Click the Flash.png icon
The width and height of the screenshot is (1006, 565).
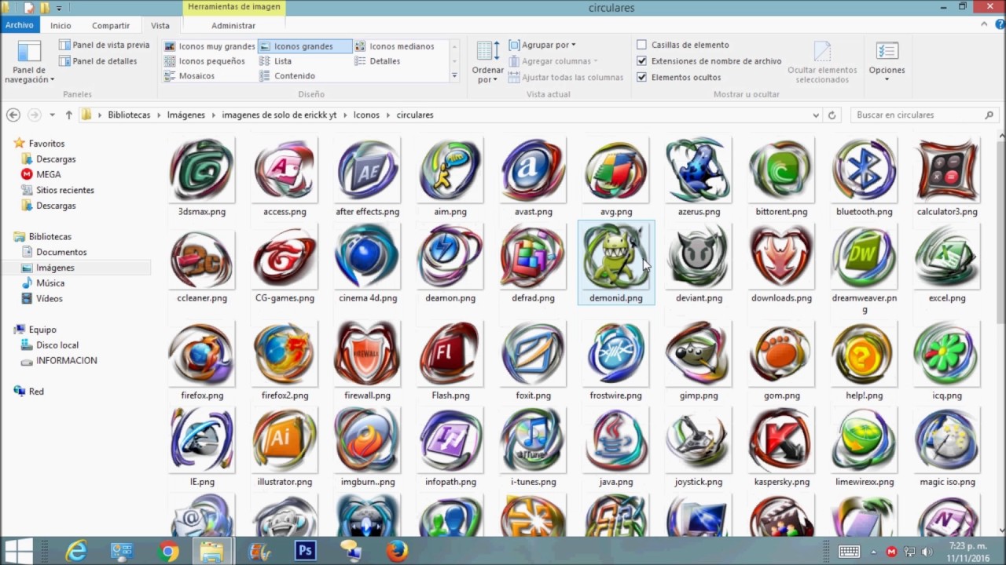(450, 355)
